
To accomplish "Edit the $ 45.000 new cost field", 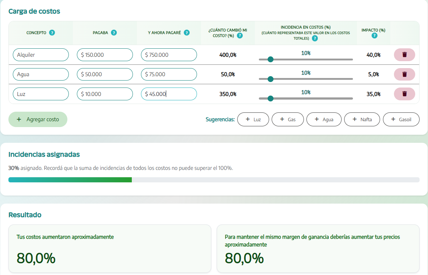I will 169,94.
